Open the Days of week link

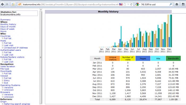tap(7, 29)
